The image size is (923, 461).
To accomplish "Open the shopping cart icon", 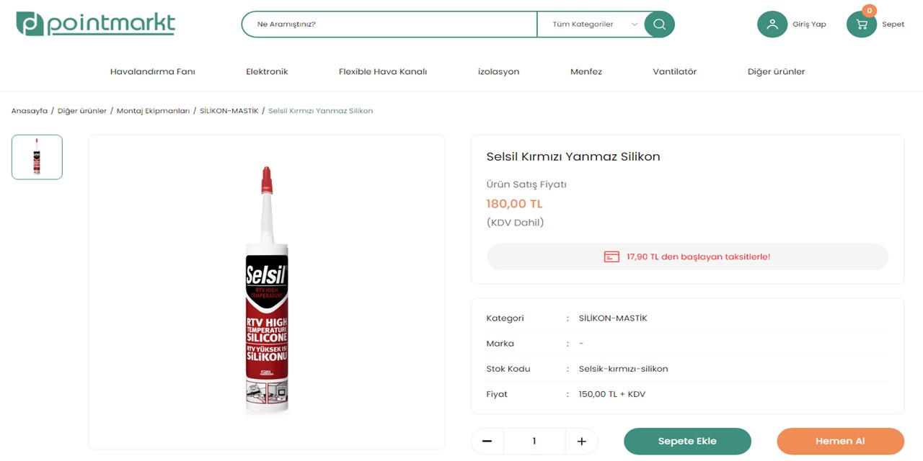I will pyautogui.click(x=861, y=24).
